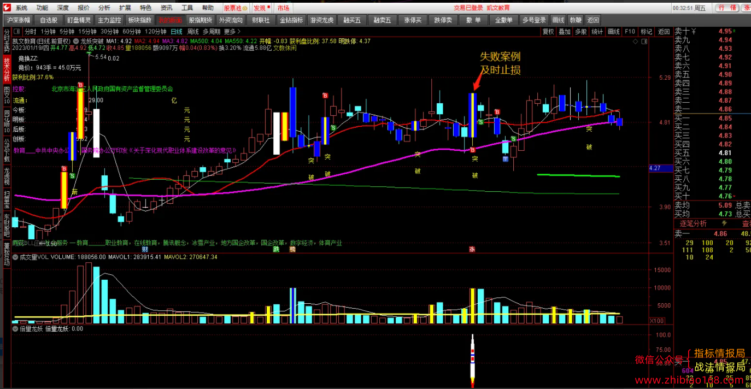Viewport: 751px width, 389px height.
Task: Open the 董秘互动 sidebar tab
Action: point(7,253)
